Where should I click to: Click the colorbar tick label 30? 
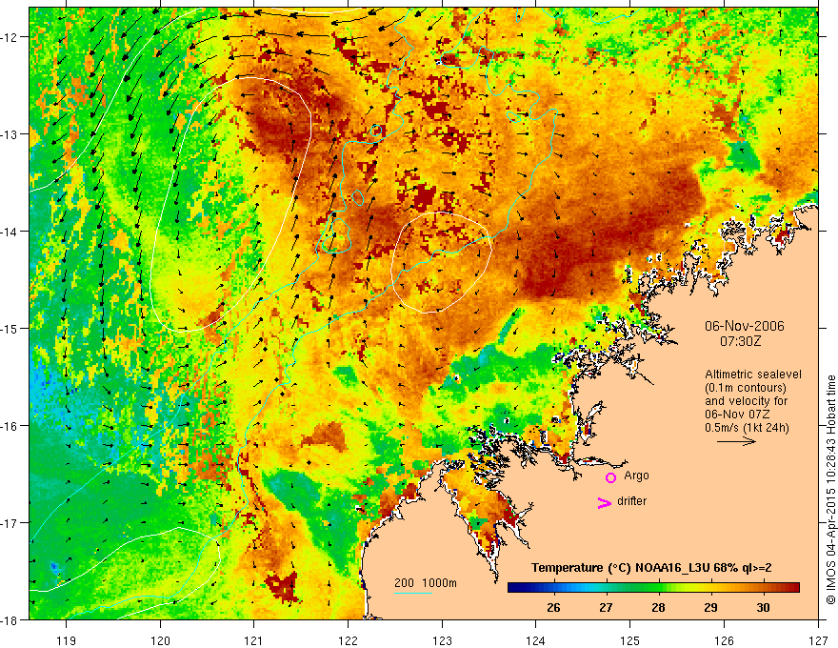pyautogui.click(x=763, y=607)
